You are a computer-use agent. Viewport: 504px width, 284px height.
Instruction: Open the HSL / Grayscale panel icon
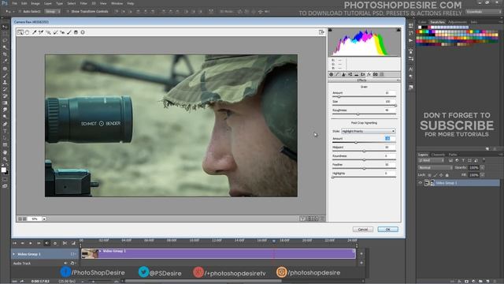[350, 74]
